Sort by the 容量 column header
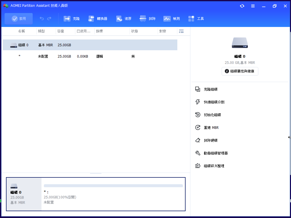Image resolution: width=291 pixels, height=218 pixels. [61, 31]
